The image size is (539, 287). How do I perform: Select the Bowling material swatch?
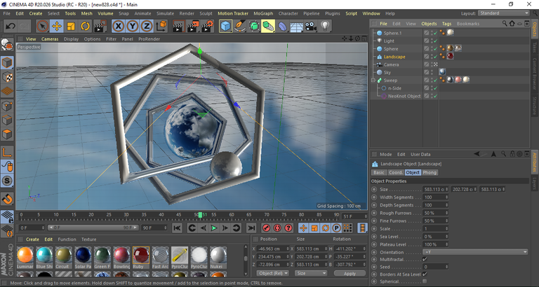click(121, 257)
